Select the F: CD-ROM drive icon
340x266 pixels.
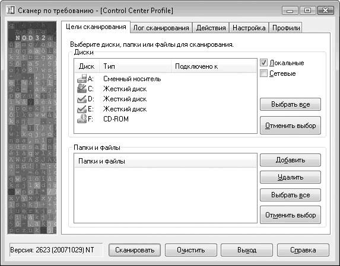tap(82, 119)
